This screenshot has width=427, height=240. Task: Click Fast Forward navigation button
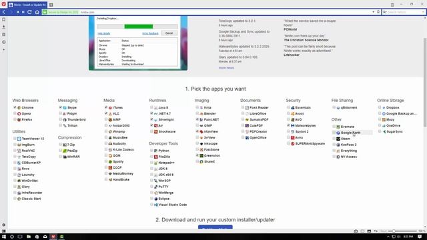click(x=23, y=12)
